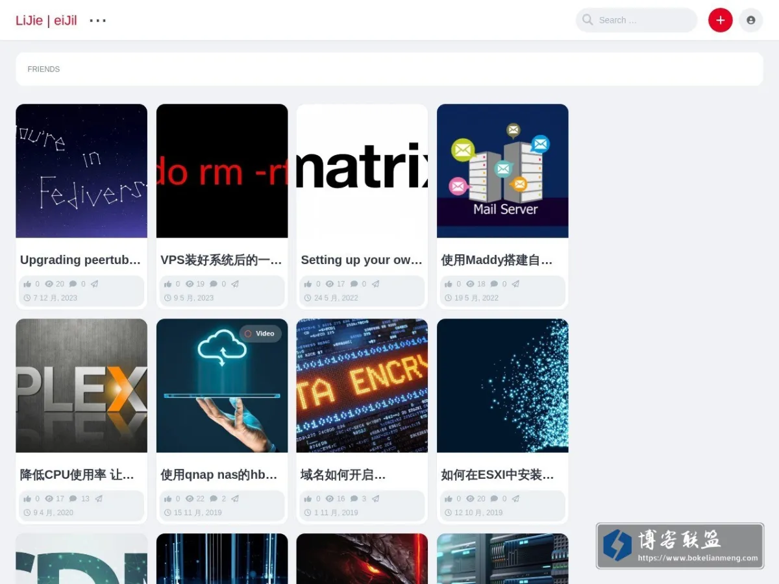This screenshot has width=779, height=584.
Task: Click the search magnifier icon
Action: [587, 20]
